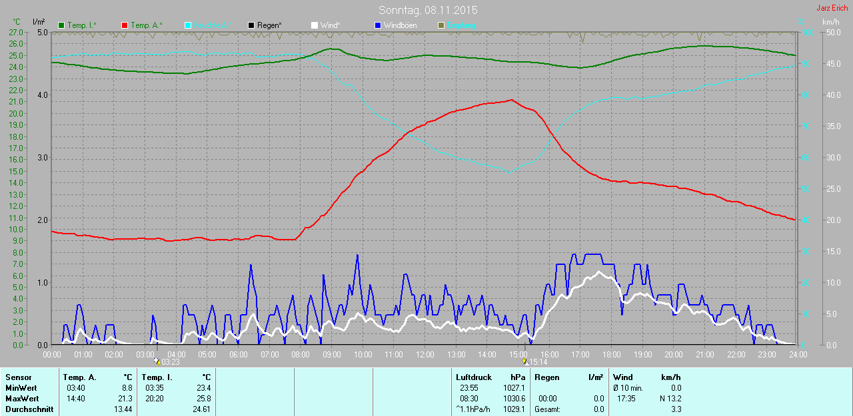Click the Temp. I. maximum value 25.8
Image resolution: width=853 pixels, height=416 pixels.
203,399
